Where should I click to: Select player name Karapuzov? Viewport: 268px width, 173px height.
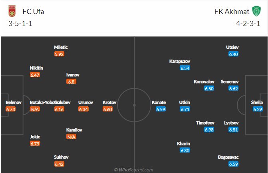point(180,61)
